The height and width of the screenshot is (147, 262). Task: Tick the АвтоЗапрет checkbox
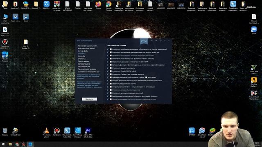click(146, 78)
